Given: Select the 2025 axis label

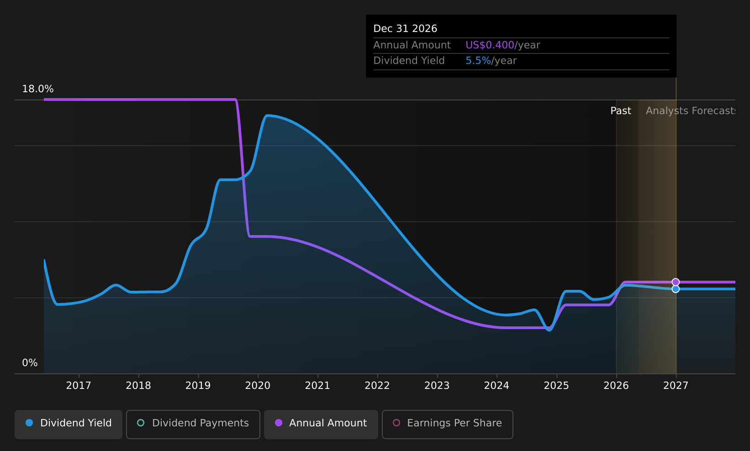Looking at the screenshot, I should tap(556, 386).
